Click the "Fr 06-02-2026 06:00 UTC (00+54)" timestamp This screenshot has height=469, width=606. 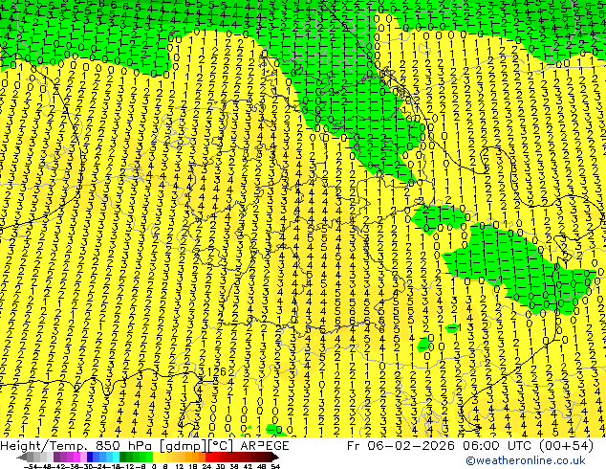(470, 446)
